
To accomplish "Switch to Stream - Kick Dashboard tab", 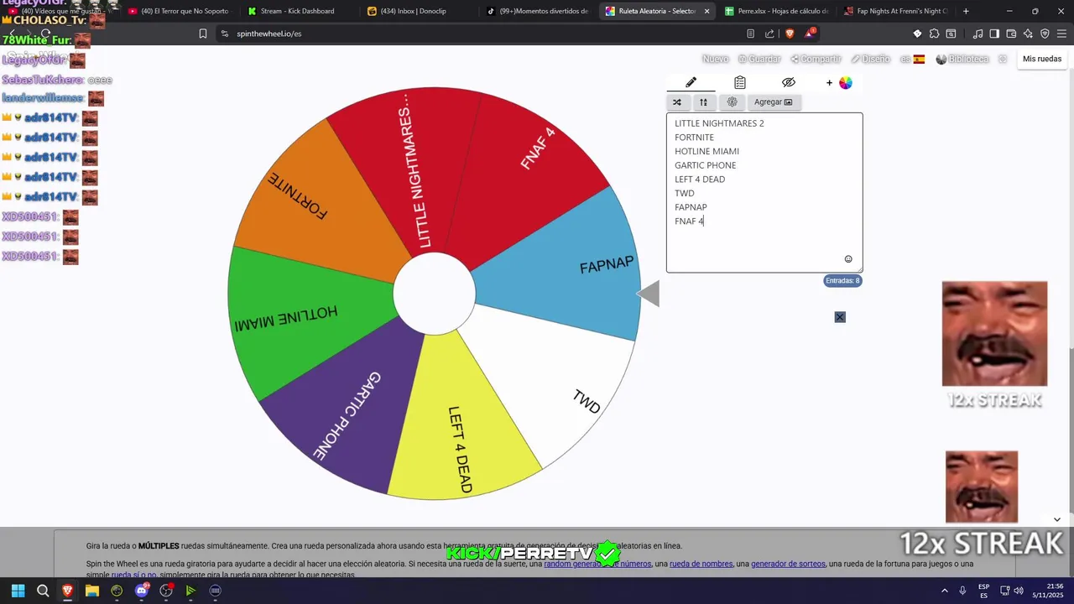I will click(x=297, y=11).
